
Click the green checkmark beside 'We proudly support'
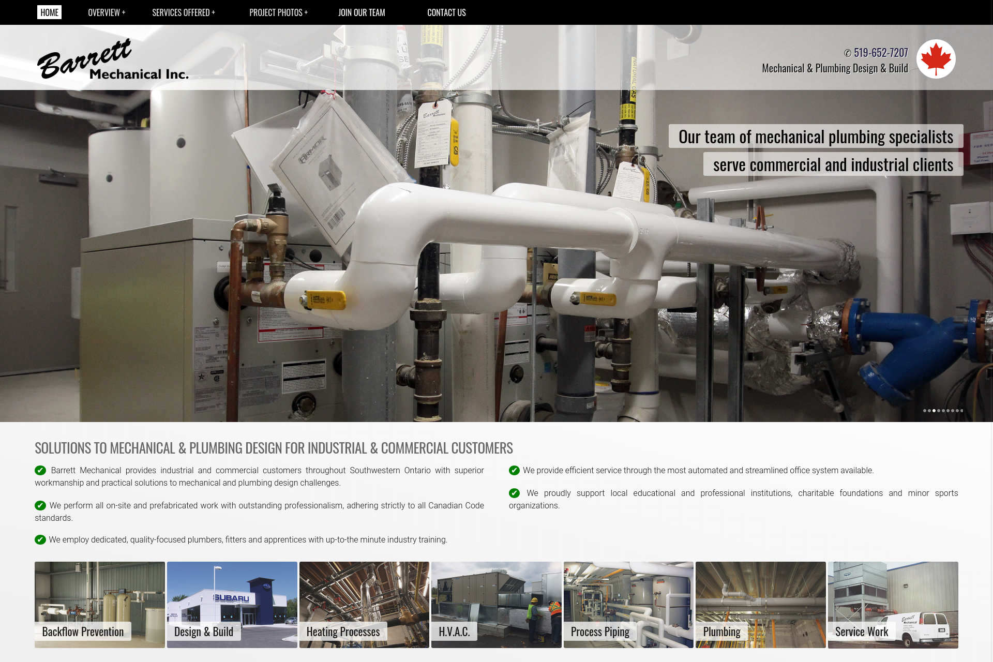tap(514, 493)
